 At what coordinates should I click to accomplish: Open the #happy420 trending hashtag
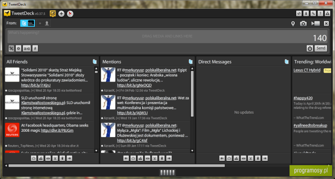pyautogui.click(x=303, y=98)
